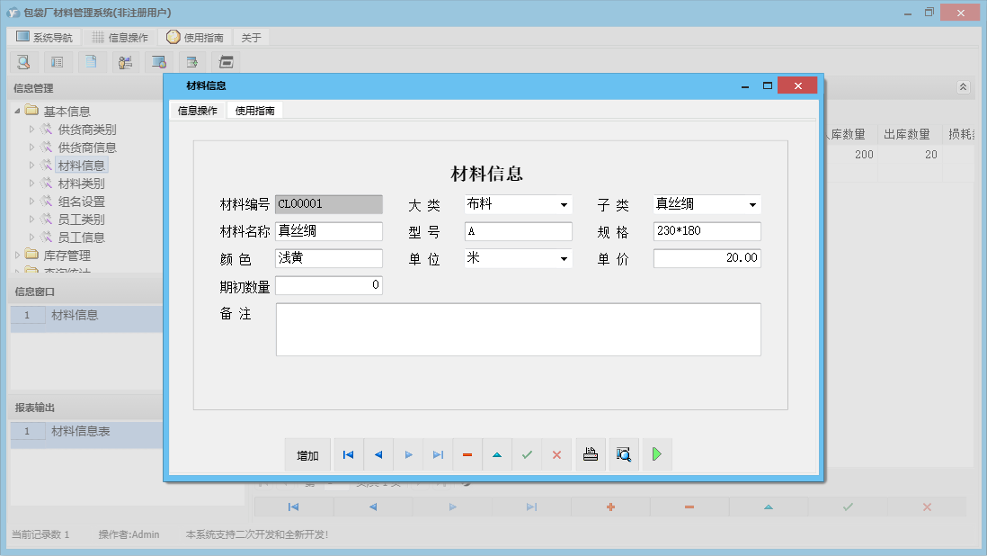Open the 子类 dropdown

[x=752, y=205]
